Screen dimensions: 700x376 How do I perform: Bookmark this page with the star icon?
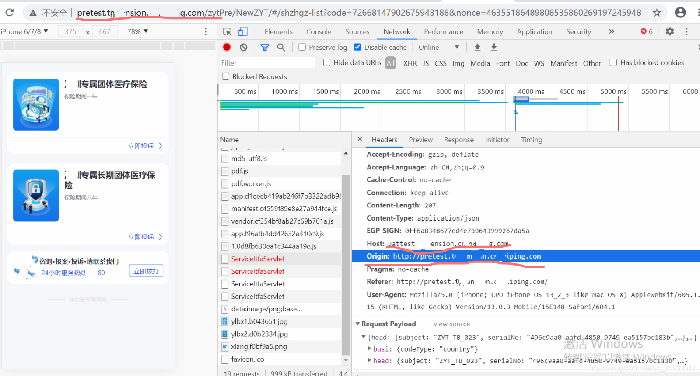pos(657,13)
